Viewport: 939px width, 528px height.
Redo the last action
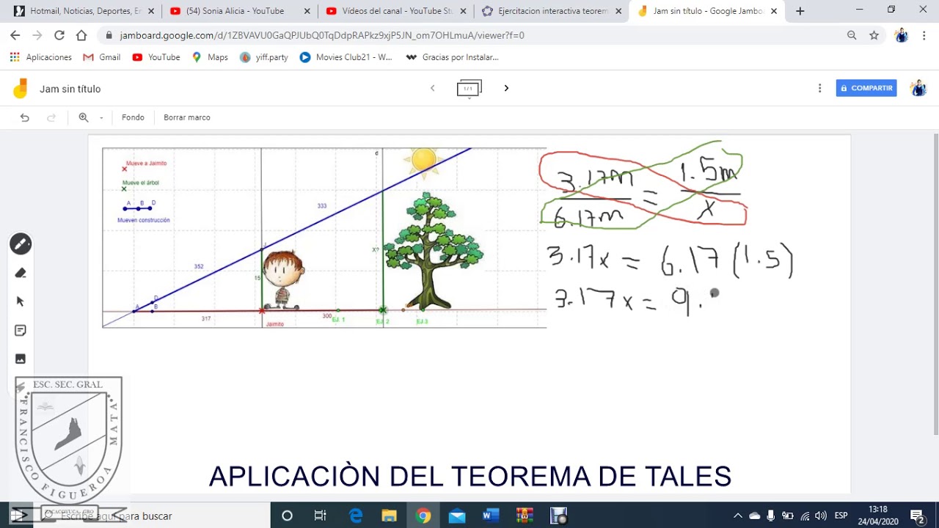tap(51, 117)
